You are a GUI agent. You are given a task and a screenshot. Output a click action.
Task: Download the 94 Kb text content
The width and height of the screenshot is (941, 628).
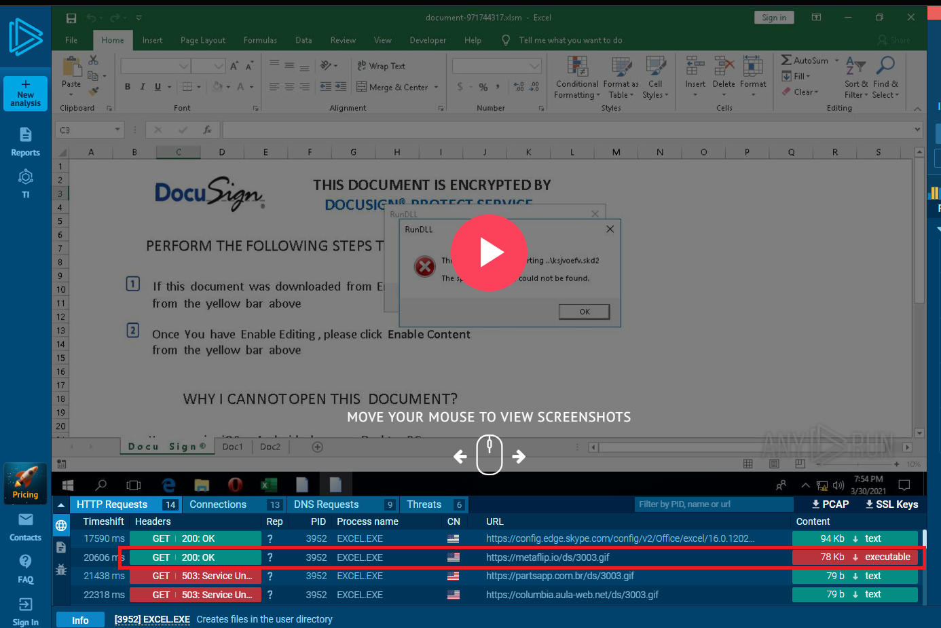855,538
